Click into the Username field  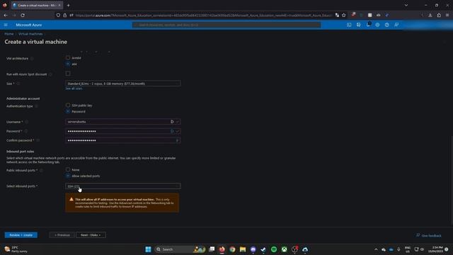[123, 122]
